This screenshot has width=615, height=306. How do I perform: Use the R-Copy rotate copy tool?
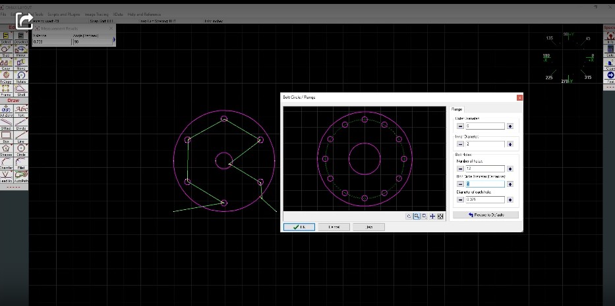pyautogui.click(x=6, y=77)
